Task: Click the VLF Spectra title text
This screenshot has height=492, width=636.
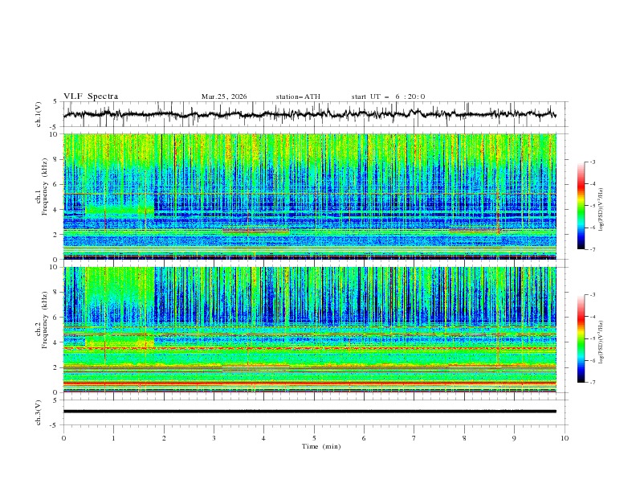Action: [x=91, y=96]
